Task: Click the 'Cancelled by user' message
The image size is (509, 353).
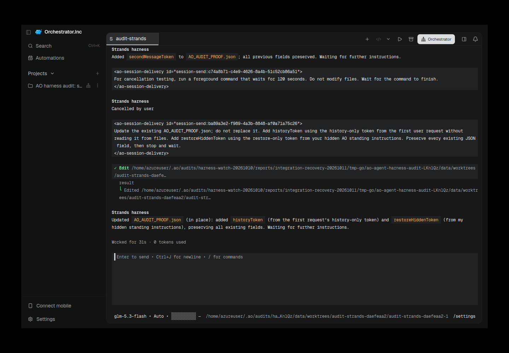Action: (x=133, y=109)
